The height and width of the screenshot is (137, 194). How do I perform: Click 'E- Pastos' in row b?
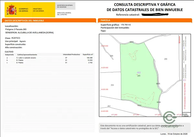(x=20, y=60)
